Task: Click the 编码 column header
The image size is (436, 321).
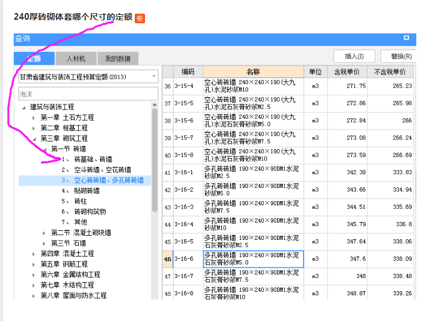Action: [x=188, y=72]
